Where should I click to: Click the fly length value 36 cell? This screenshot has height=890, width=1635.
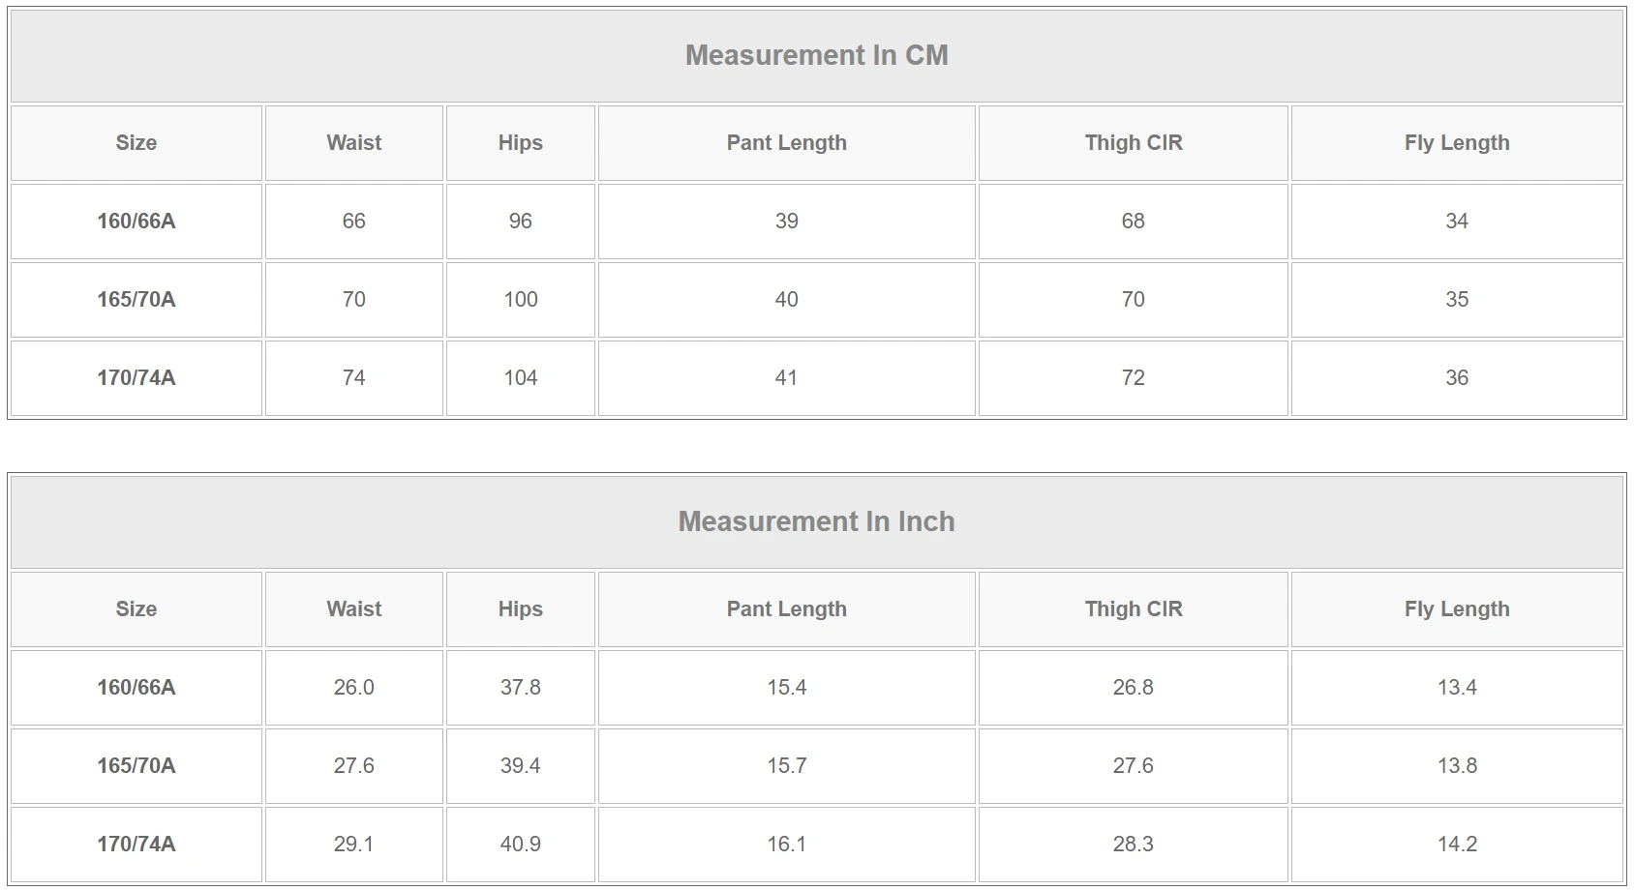click(1457, 378)
